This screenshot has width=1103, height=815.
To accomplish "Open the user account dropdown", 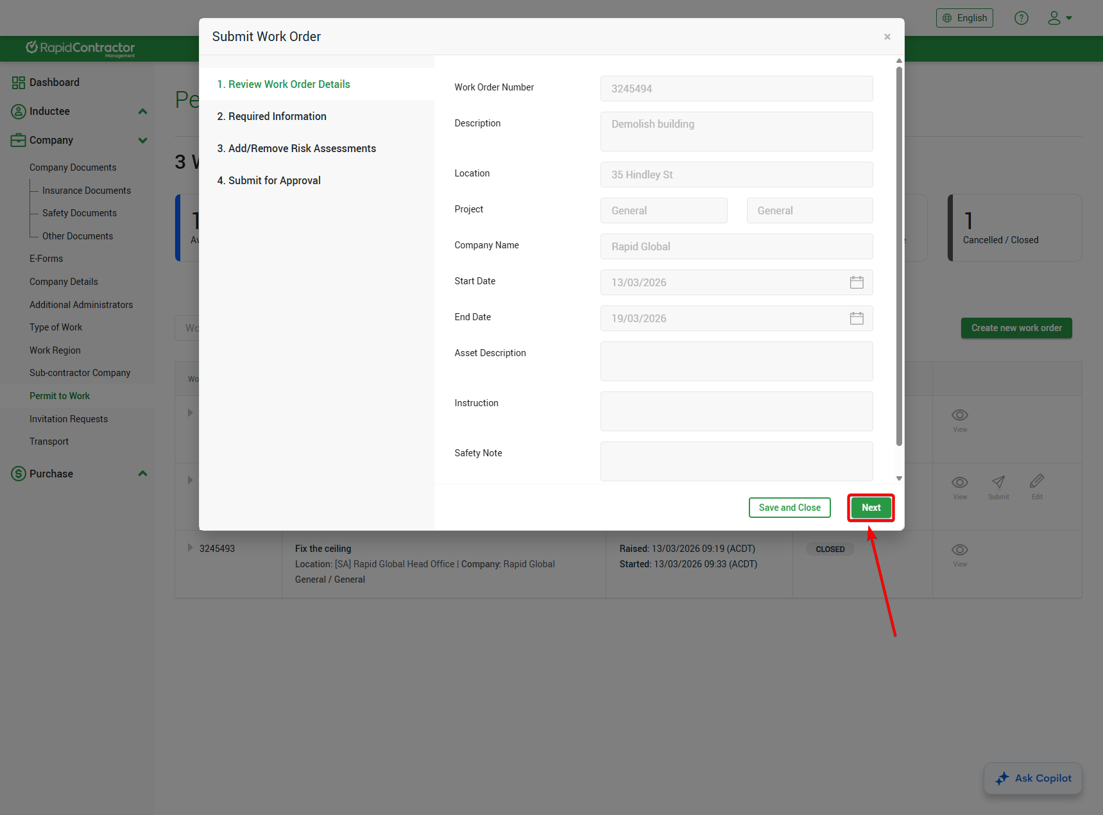I will click(1059, 18).
